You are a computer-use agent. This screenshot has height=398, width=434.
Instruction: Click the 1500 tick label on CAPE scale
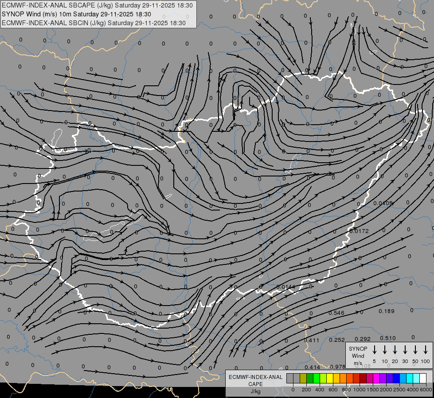[373, 390]
